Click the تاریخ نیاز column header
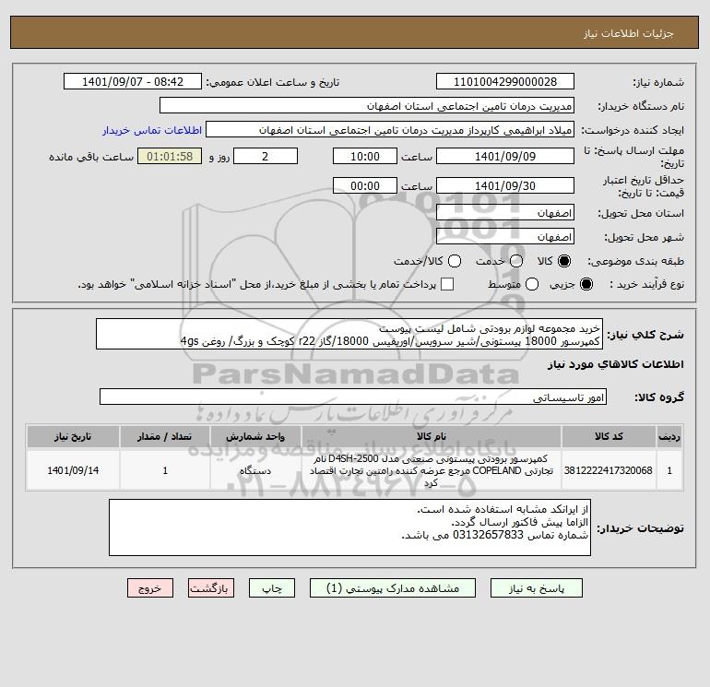This screenshot has height=687, width=710. (x=73, y=436)
